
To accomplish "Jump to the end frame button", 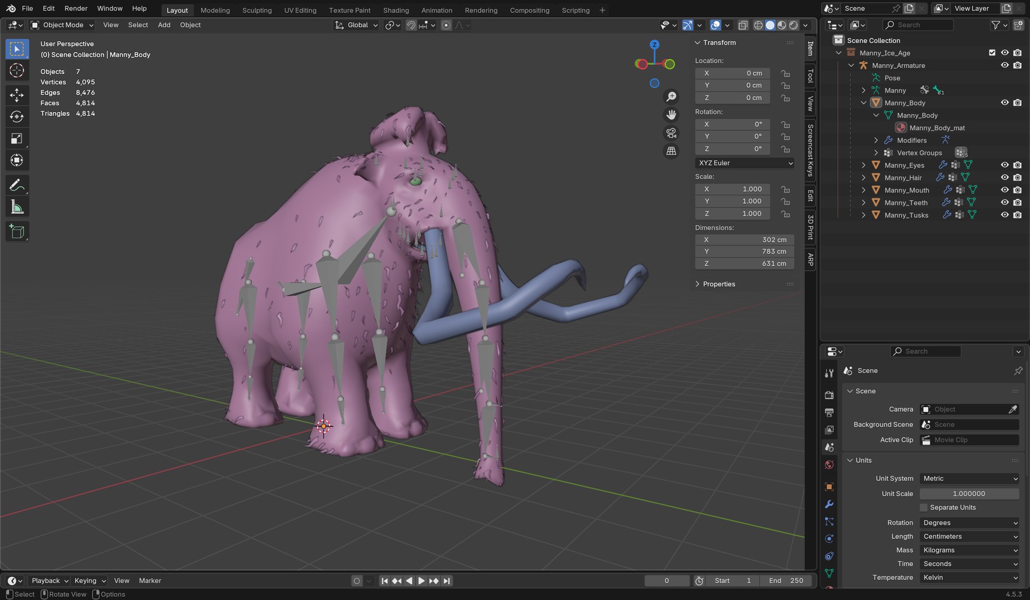I will tap(447, 581).
